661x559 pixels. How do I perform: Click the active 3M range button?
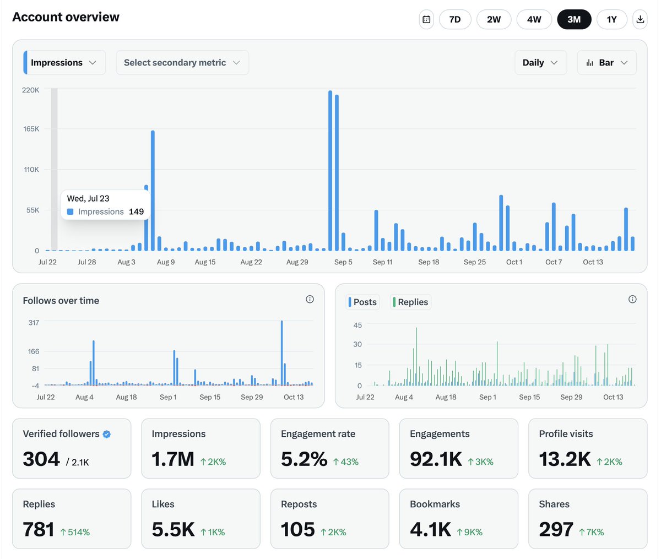tap(574, 19)
